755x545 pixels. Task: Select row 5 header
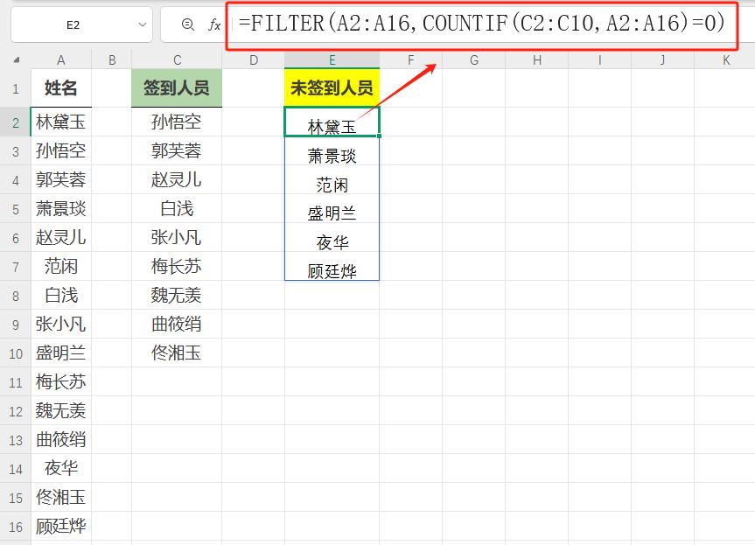pos(16,208)
